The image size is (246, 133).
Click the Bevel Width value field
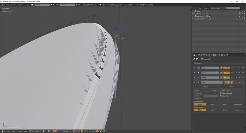(x=206, y=90)
